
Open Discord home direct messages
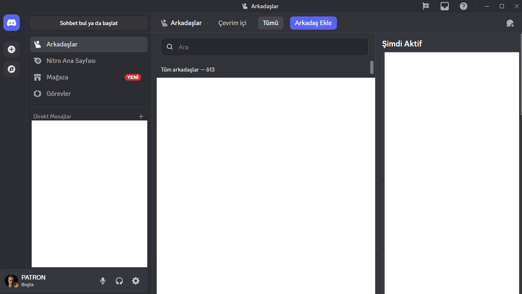pyautogui.click(x=12, y=23)
